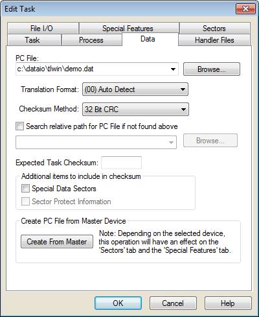Click the 'Expected Task Checksum:' label
This screenshot has height=317, width=259.
(x=57, y=163)
